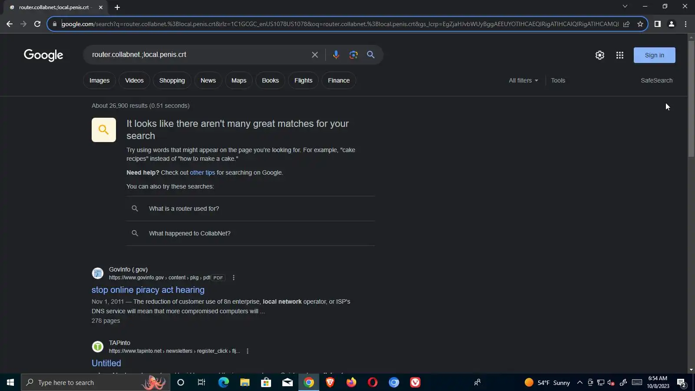695x391 pixels.
Task: Open File Explorer from taskbar
Action: click(245, 383)
